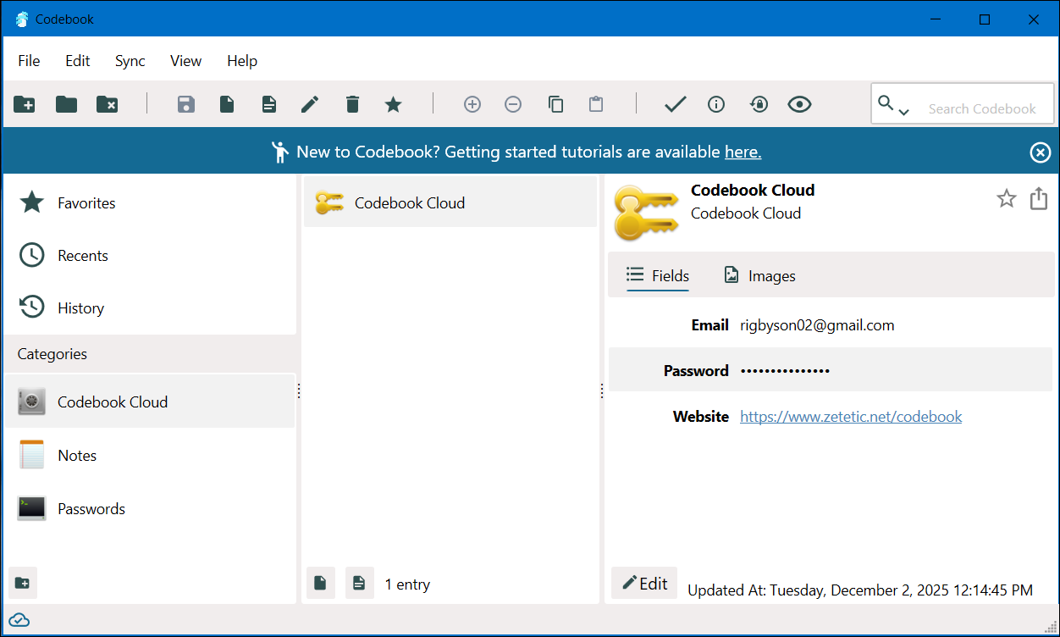
Task: Click the lock icon to re-lock Codebook
Action: point(759,103)
